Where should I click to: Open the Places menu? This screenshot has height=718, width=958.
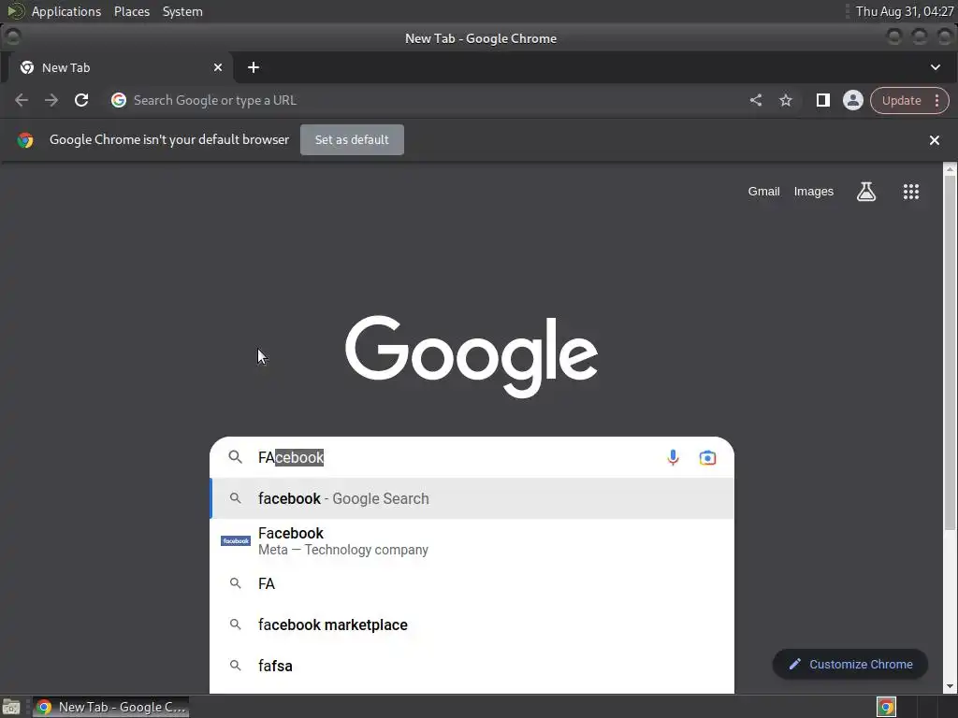pyautogui.click(x=131, y=11)
